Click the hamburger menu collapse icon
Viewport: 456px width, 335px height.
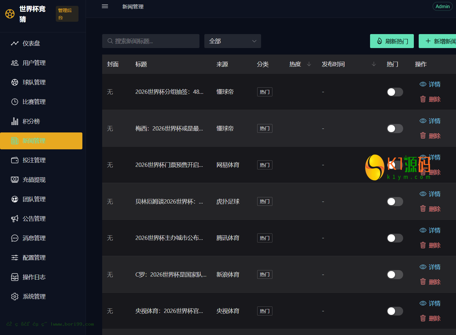point(105,6)
